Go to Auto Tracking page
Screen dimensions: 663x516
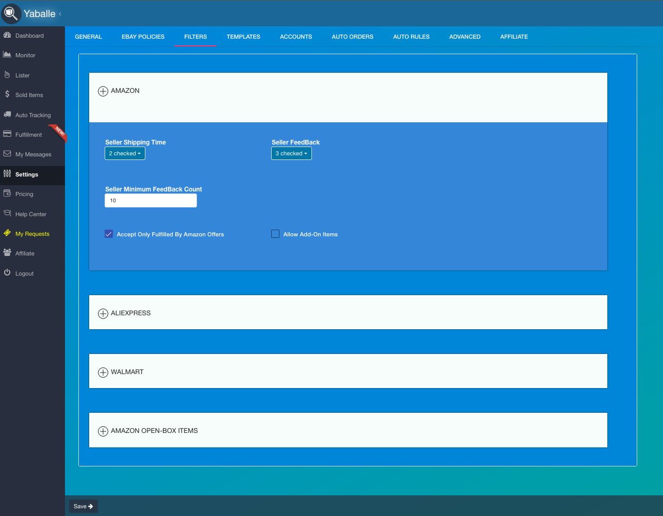click(x=32, y=115)
